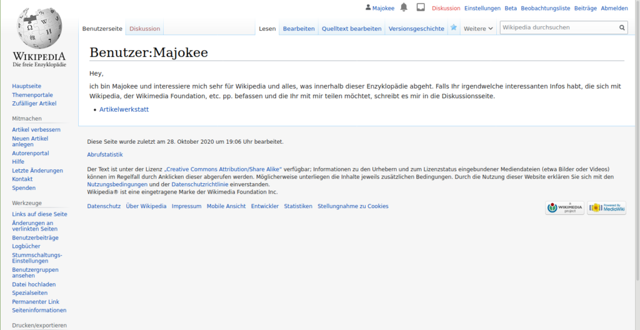The width and height of the screenshot is (640, 330).
Task: Expand the Weitere dropdown menu
Action: (x=478, y=29)
